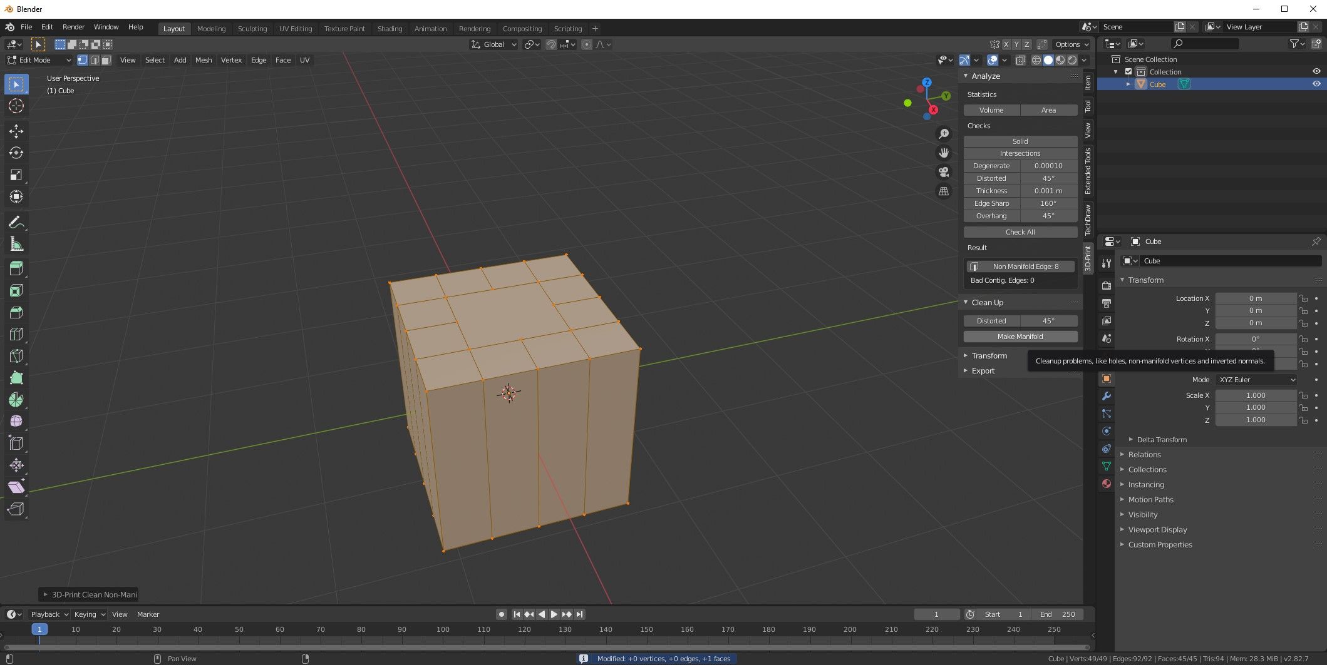This screenshot has width=1327, height=665.
Task: Activate the Measure tool
Action: [16, 243]
